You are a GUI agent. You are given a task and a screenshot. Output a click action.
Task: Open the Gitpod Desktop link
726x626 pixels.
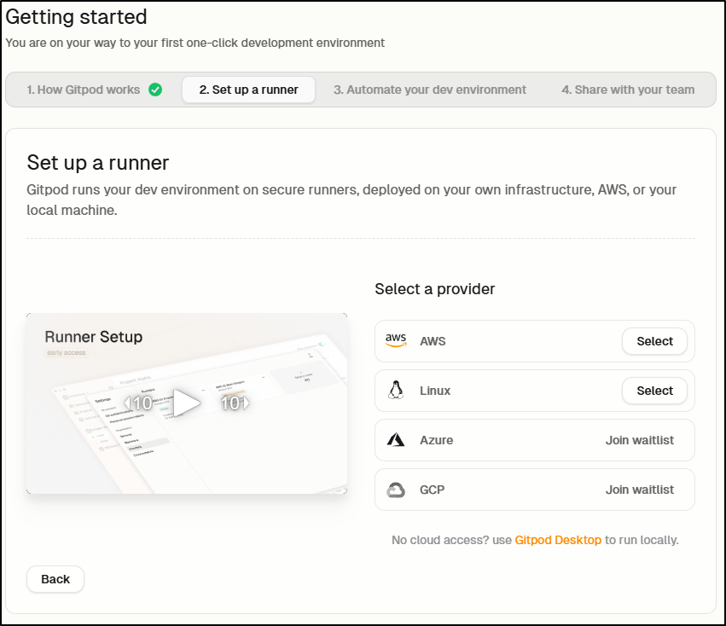pos(558,540)
